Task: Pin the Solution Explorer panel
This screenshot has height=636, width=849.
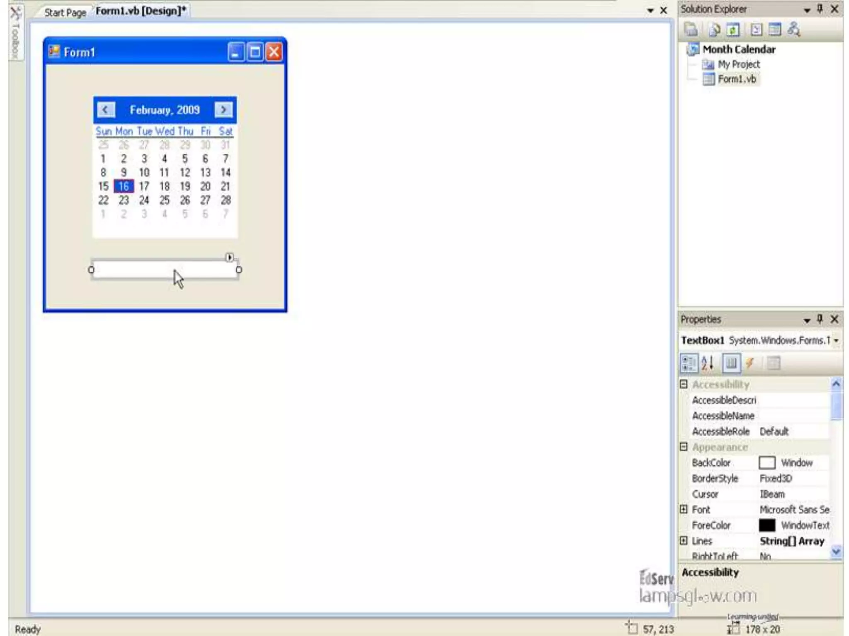Action: click(820, 9)
